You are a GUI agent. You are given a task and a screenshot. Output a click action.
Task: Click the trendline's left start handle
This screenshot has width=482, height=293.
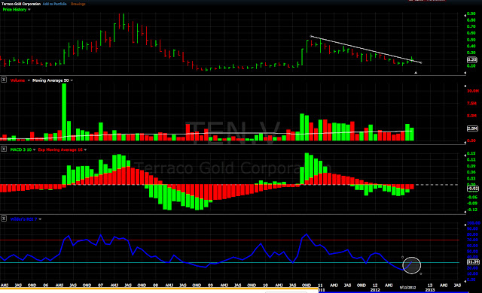[310, 36]
